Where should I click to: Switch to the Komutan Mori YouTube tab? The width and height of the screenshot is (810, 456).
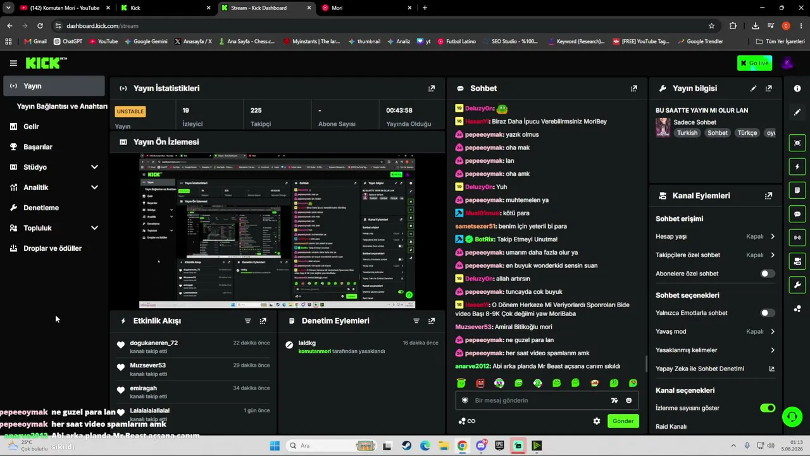click(x=65, y=8)
